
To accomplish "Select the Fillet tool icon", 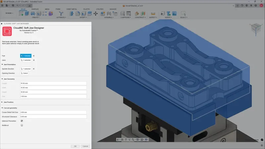I will 78,14.
